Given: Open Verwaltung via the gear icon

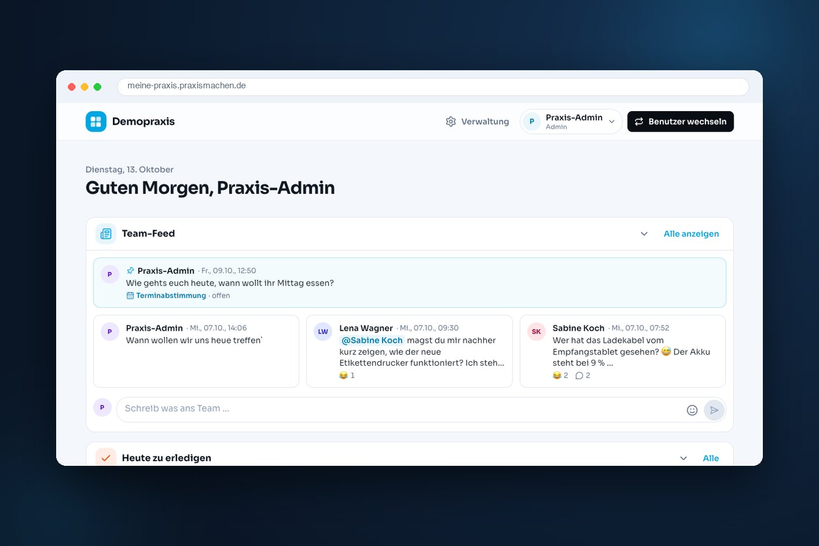Looking at the screenshot, I should pyautogui.click(x=450, y=122).
